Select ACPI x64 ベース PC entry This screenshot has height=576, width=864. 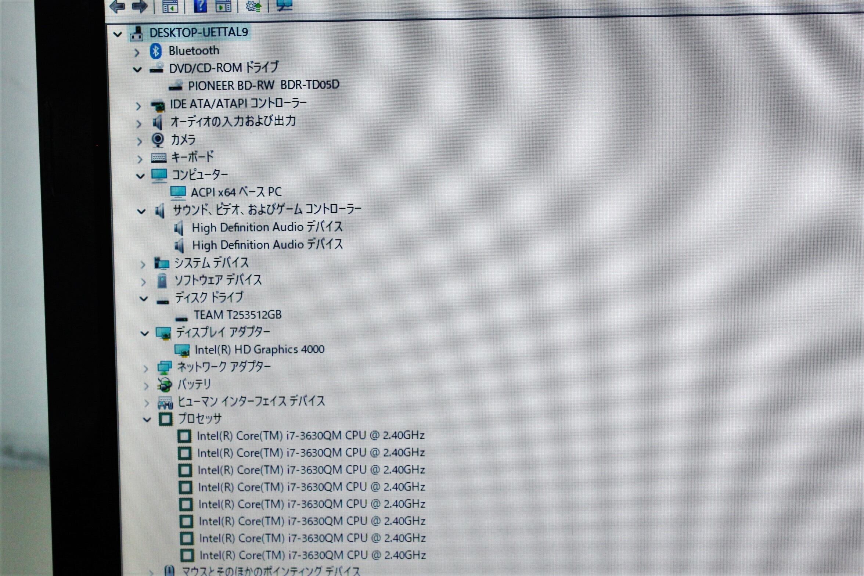pos(236,192)
